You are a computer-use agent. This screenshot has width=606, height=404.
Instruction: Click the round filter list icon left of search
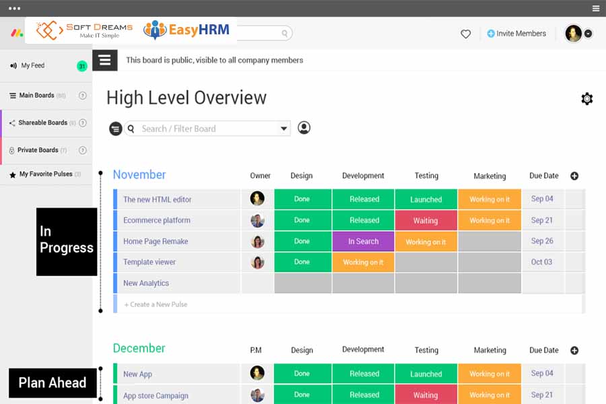[116, 129]
